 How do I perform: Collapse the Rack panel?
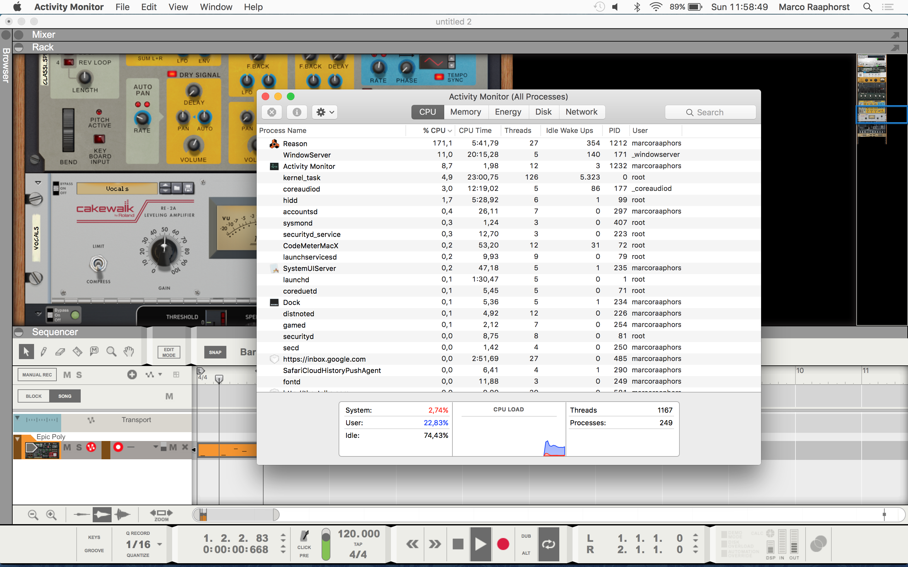pos(19,47)
